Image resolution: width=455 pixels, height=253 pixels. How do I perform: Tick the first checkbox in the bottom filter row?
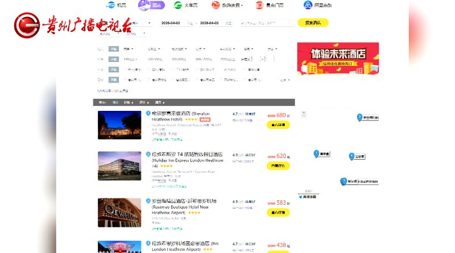pos(125,80)
